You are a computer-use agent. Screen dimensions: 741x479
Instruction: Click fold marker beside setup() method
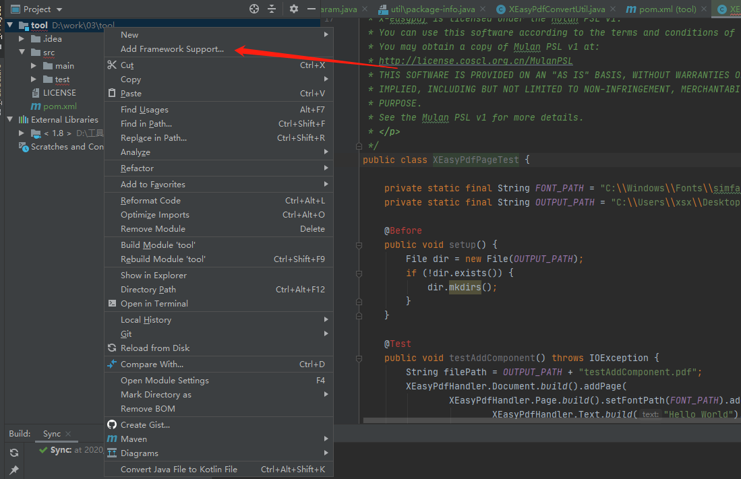click(x=359, y=245)
